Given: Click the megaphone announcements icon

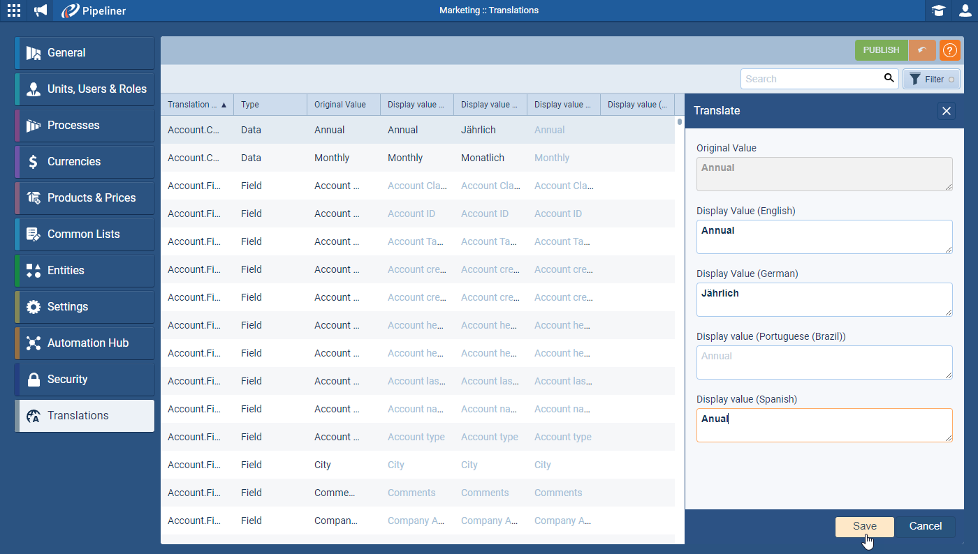Looking at the screenshot, I should [x=41, y=10].
